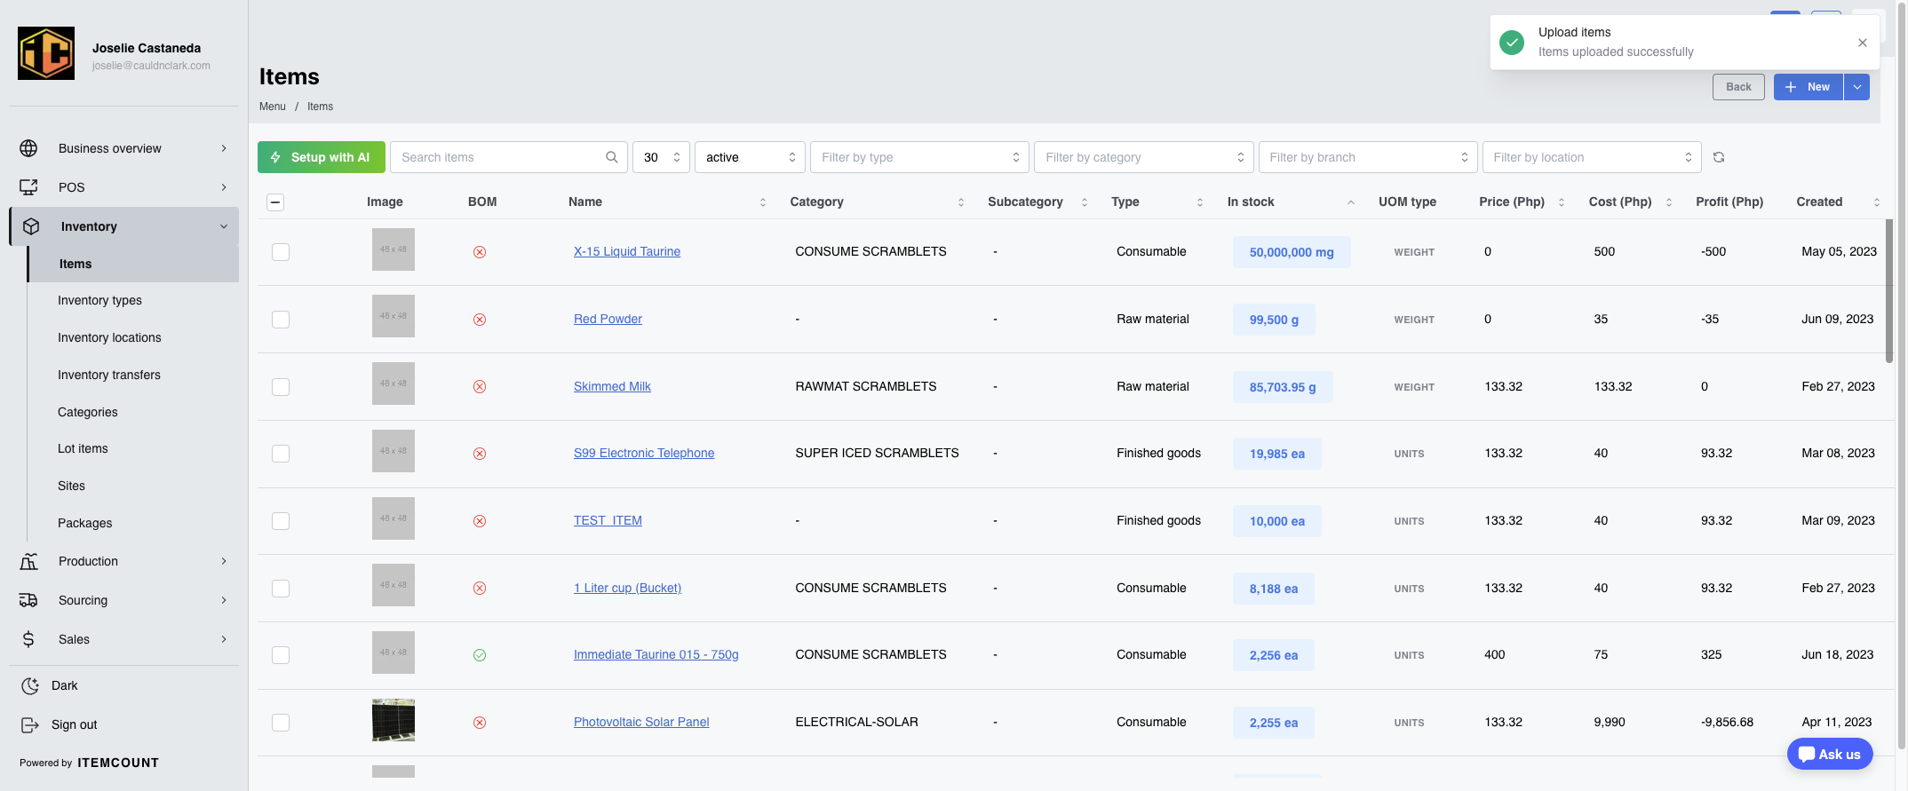Go to Inventory locations

click(109, 337)
